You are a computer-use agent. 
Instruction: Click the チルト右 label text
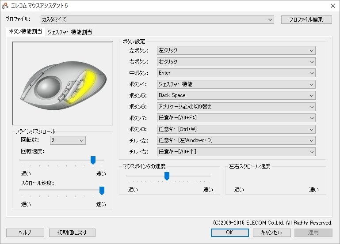(x=139, y=152)
